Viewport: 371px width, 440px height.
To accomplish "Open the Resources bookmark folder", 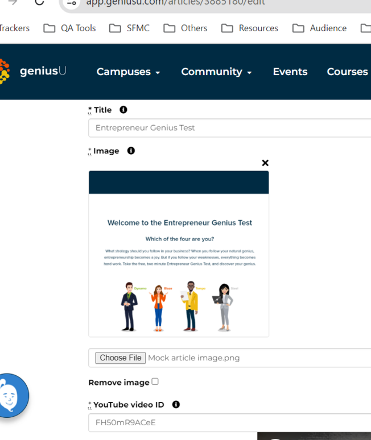I will coord(250,28).
